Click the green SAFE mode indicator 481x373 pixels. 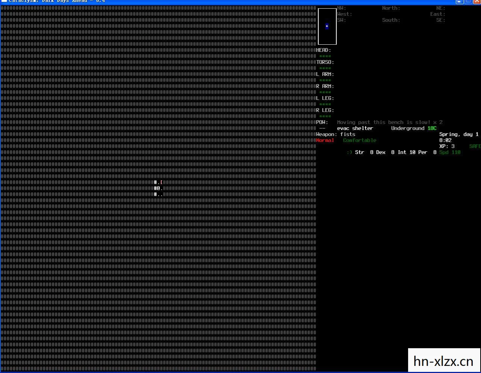pos(475,146)
